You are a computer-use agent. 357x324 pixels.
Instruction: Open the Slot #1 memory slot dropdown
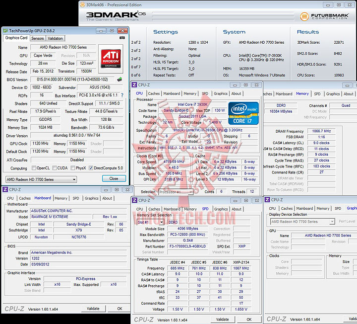(x=151, y=222)
